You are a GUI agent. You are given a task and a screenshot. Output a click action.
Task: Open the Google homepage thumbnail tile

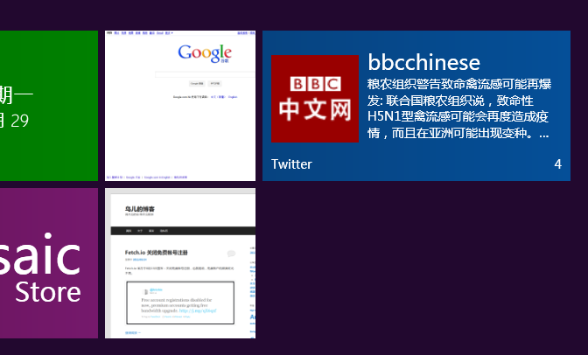[180, 106]
